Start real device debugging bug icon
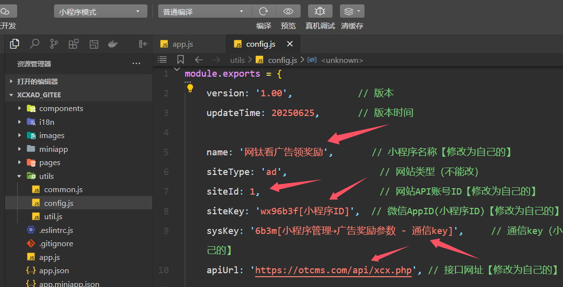 pyautogui.click(x=320, y=11)
